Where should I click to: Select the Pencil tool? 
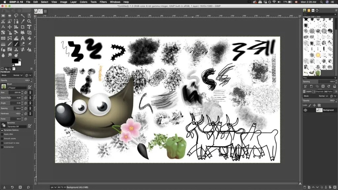(x=10, y=44)
